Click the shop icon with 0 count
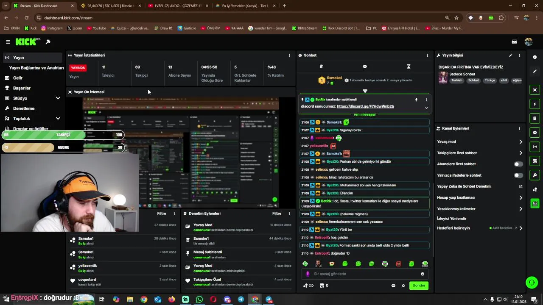Screen dimensions: 543x305 point(324,286)
